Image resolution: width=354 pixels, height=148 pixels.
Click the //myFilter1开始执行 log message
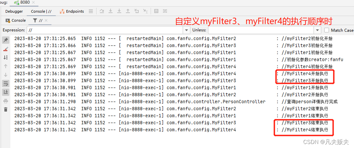coord(305,88)
